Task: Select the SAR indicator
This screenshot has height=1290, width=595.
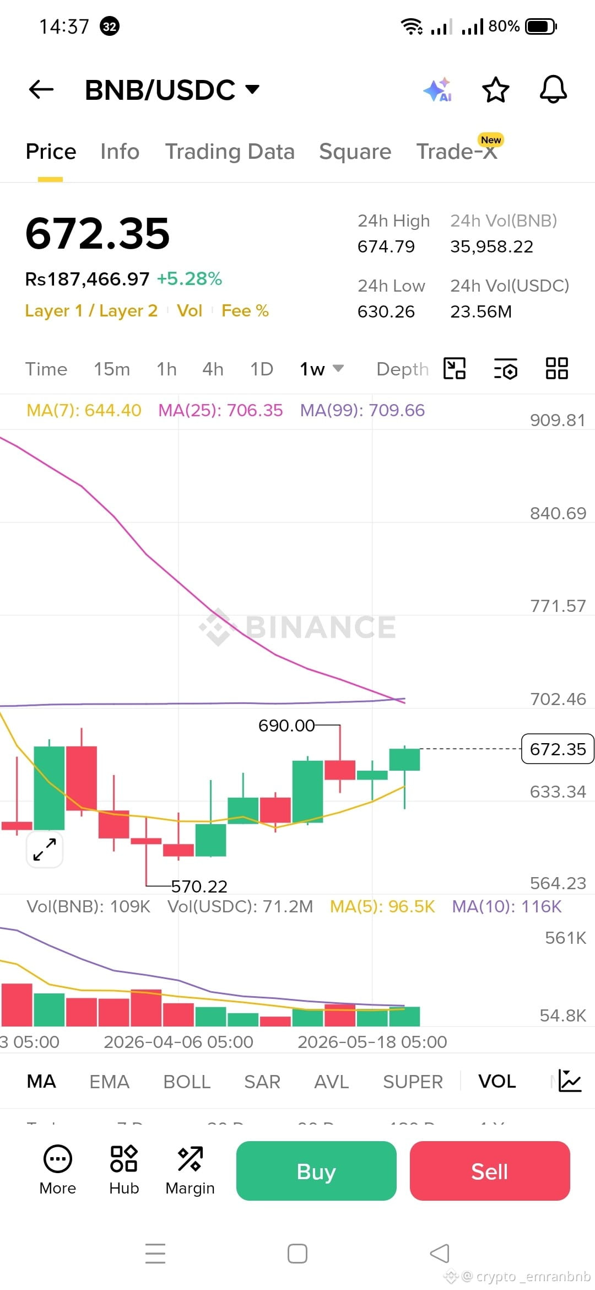Action: [262, 1082]
